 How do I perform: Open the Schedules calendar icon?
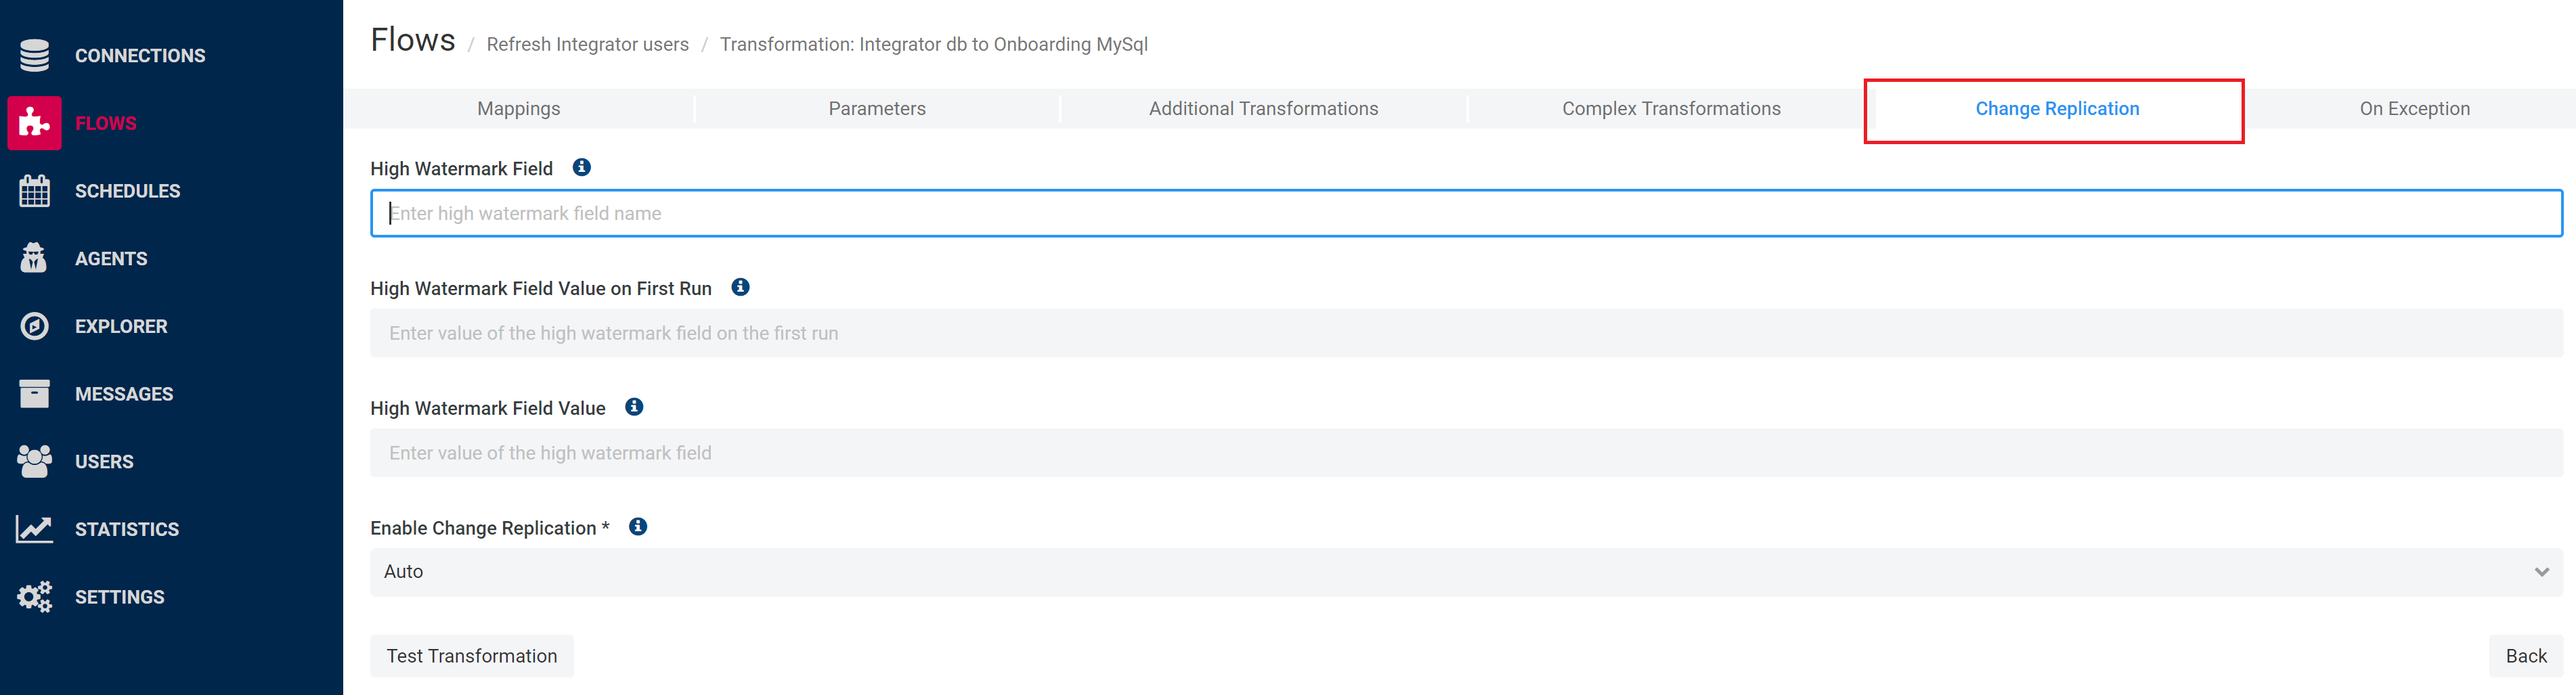(35, 191)
